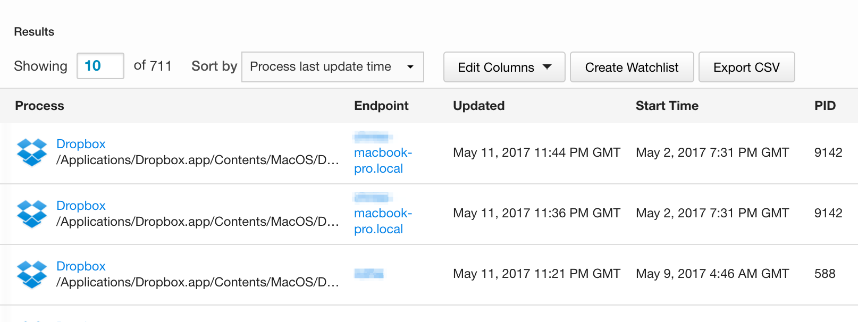Open second row macbook-pro.local endpoint link
Image resolution: width=858 pixels, height=322 pixels.
[x=382, y=221]
